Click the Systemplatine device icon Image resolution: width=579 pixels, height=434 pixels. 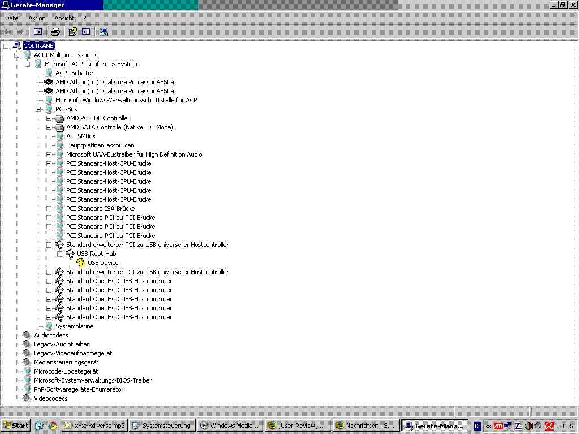pos(49,326)
